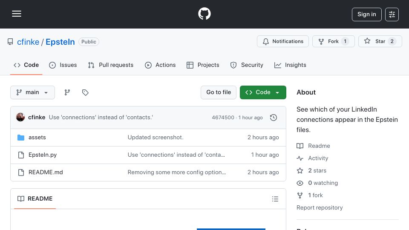Click the assets folder icon
The width and height of the screenshot is (409, 230).
pyautogui.click(x=21, y=138)
